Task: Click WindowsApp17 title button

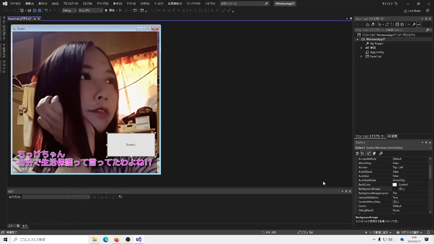Action: tap(285, 4)
